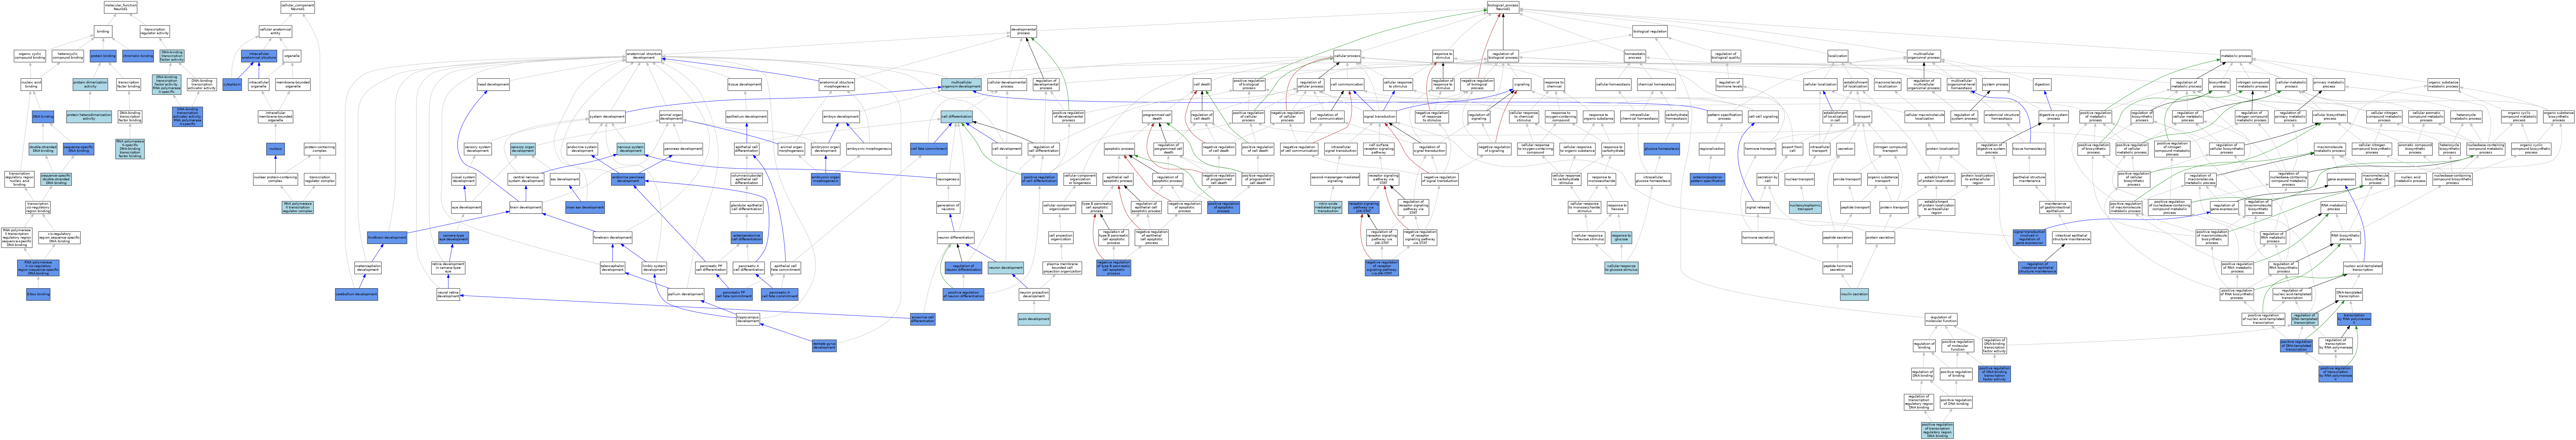Click the 'molecular_function' root node
This screenshot has width=2576, height=440.
click(x=121, y=7)
